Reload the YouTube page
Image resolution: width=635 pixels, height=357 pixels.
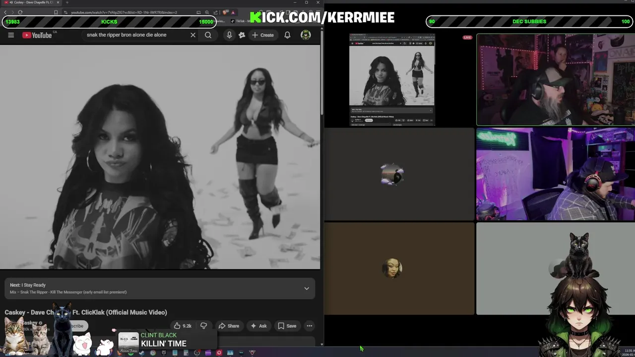click(x=20, y=12)
